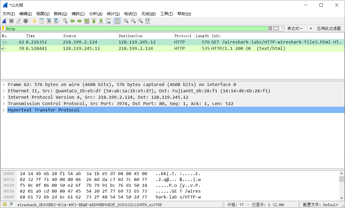Click 配置文件: Default in status bar
Screen dimensions: 345x208
[x=321, y=205]
